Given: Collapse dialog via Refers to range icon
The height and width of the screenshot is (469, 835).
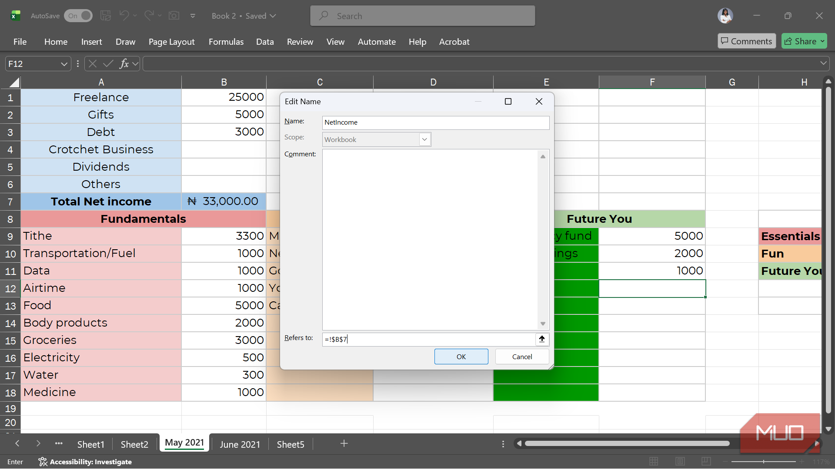Looking at the screenshot, I should coord(542,339).
